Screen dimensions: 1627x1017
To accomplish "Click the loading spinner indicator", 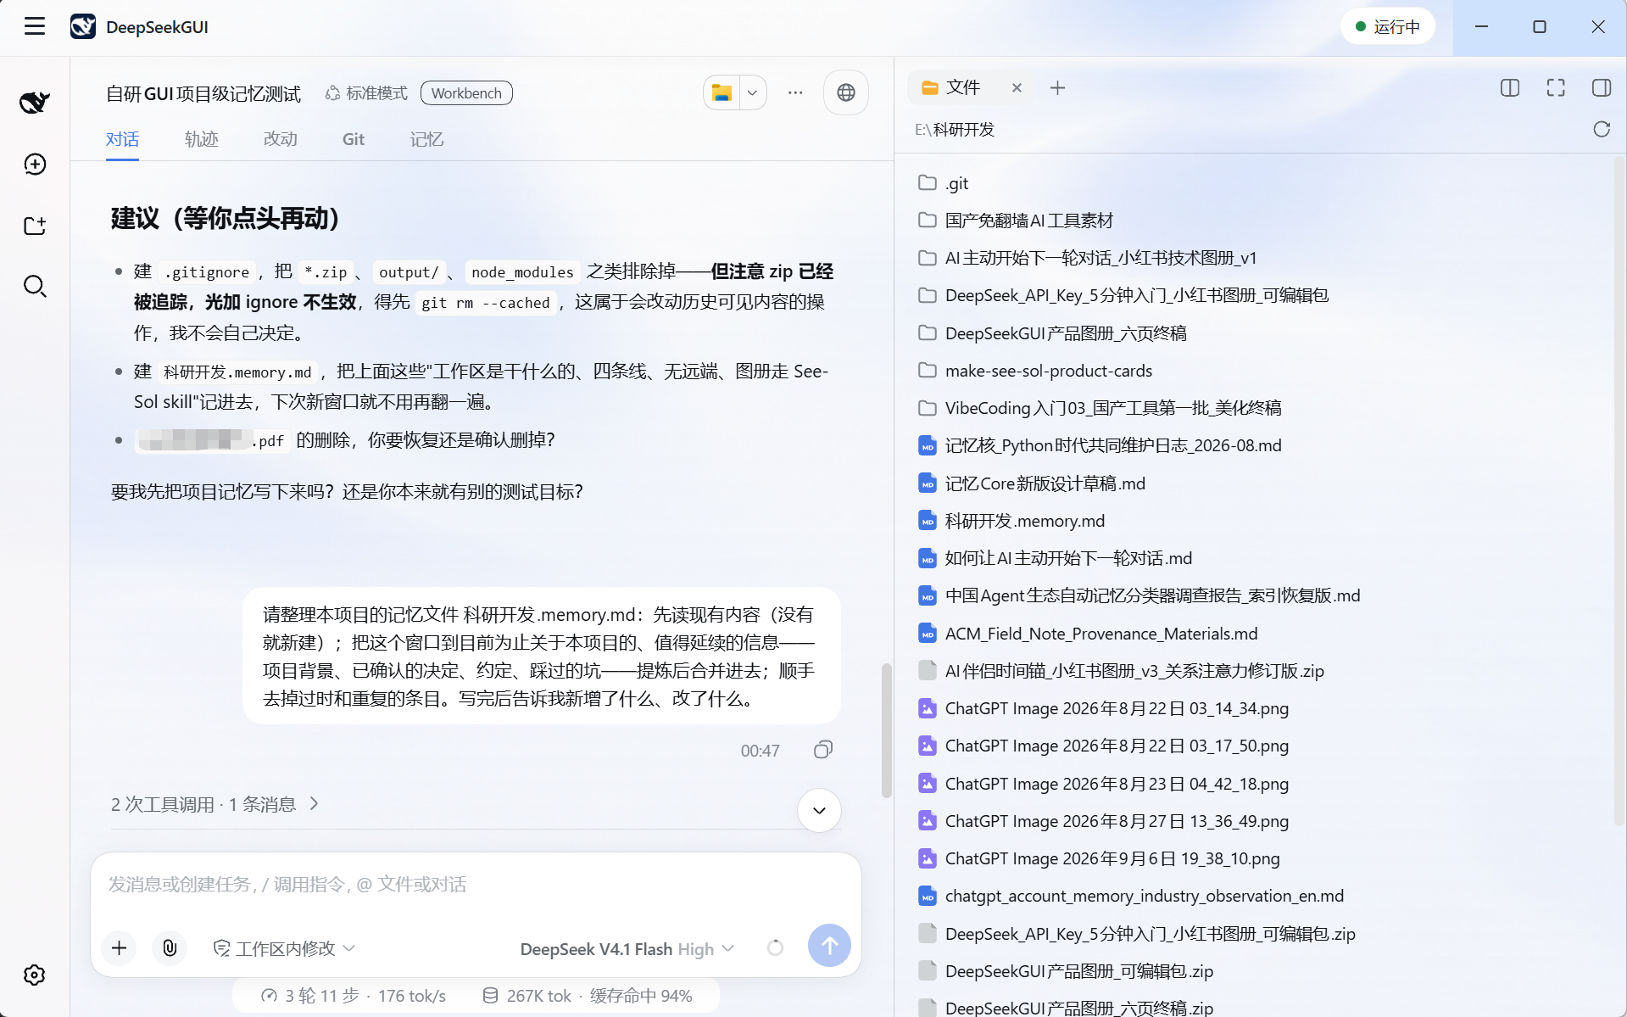I will pyautogui.click(x=775, y=948).
